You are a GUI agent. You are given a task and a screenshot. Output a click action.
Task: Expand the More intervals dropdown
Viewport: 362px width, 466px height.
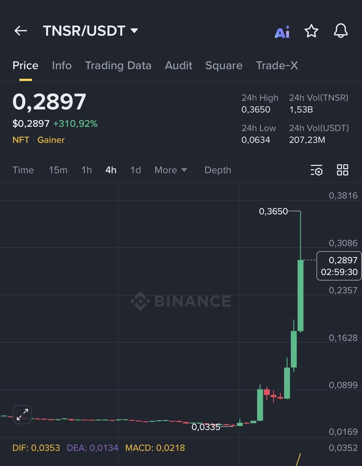point(171,170)
